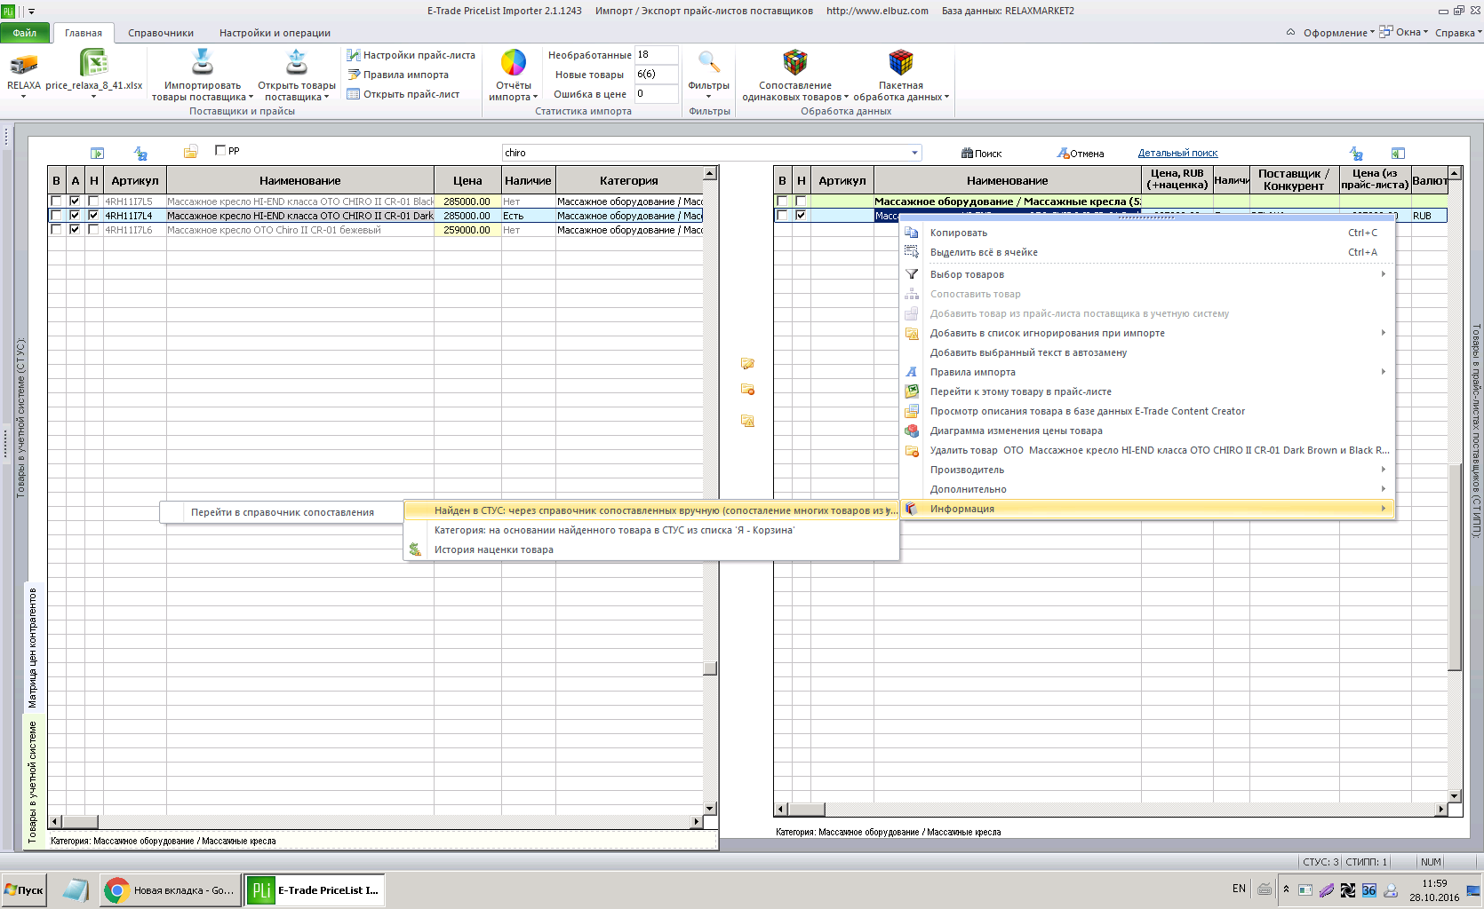
Task: Click the Цена column header in left table
Action: [467, 180]
